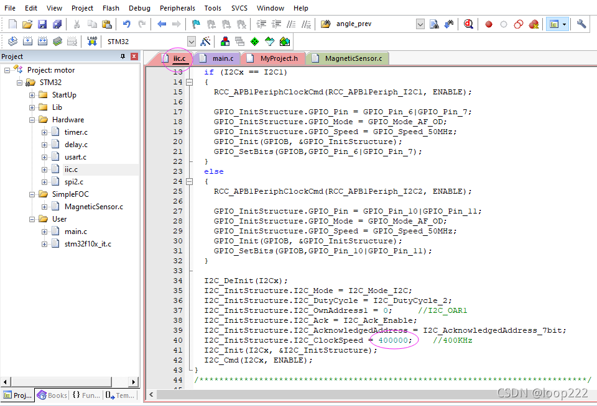Open the STM32 target dropdown
Viewport: 597px width, 406px height.
click(x=192, y=42)
